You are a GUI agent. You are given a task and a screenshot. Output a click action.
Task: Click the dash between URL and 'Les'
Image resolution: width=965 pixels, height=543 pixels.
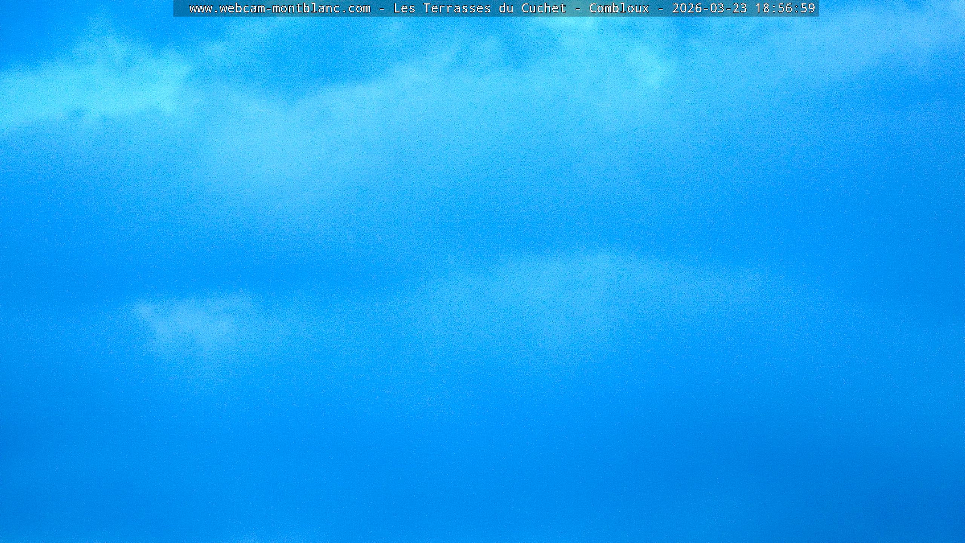coord(382,8)
